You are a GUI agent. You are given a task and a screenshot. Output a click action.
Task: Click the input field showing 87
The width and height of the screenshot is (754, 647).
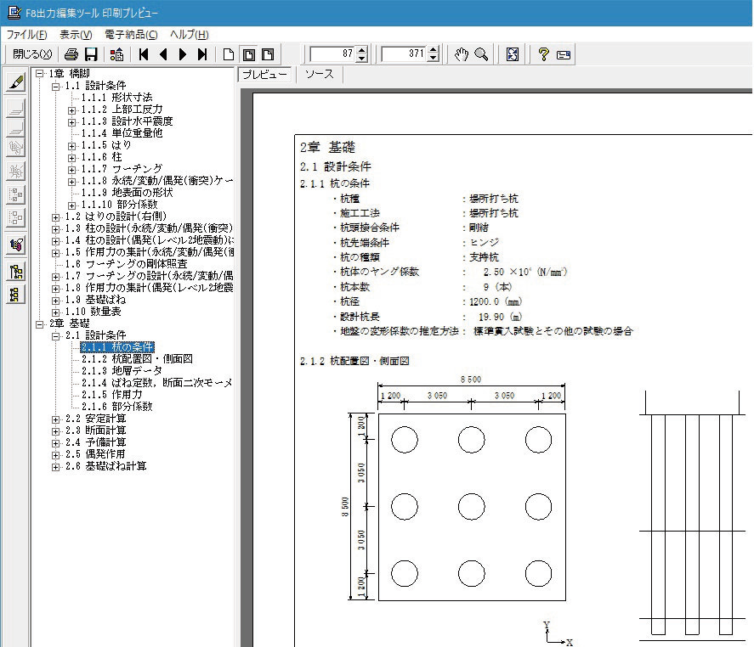(x=333, y=54)
